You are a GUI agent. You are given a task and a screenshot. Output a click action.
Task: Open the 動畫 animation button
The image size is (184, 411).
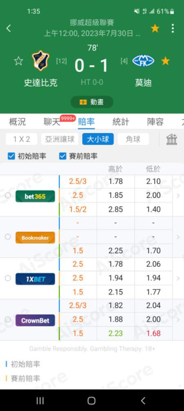click(x=92, y=102)
